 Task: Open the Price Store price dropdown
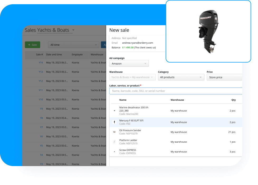225,77
